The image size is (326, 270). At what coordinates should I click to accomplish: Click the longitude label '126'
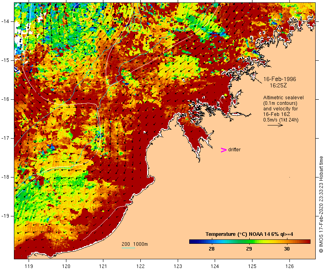pos(289,266)
